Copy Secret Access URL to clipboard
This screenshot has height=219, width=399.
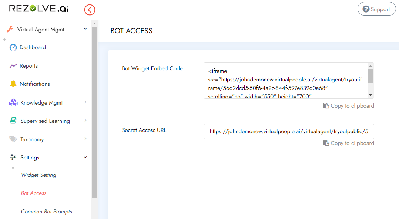coord(349,143)
